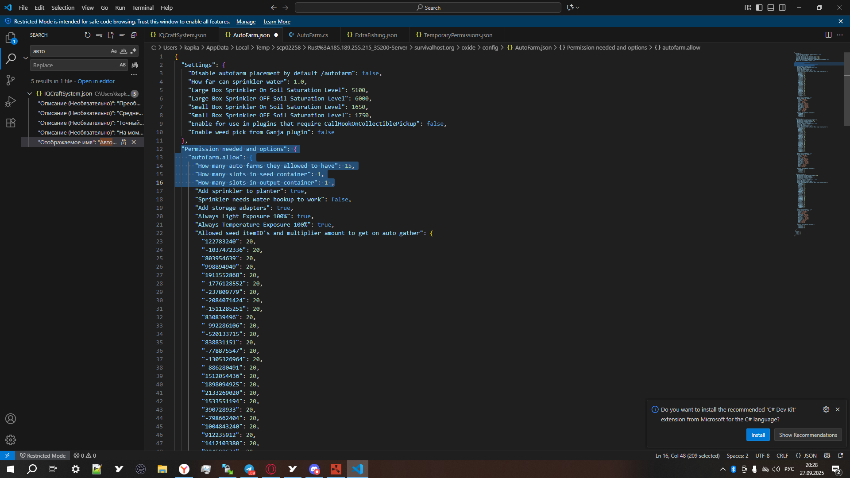Click the Open in editor link
The height and width of the screenshot is (478, 850).
(96, 81)
